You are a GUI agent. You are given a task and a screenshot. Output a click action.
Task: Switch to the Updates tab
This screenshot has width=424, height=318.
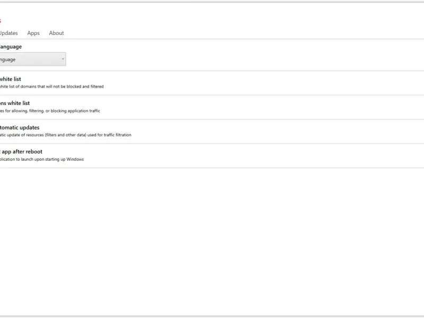click(9, 33)
